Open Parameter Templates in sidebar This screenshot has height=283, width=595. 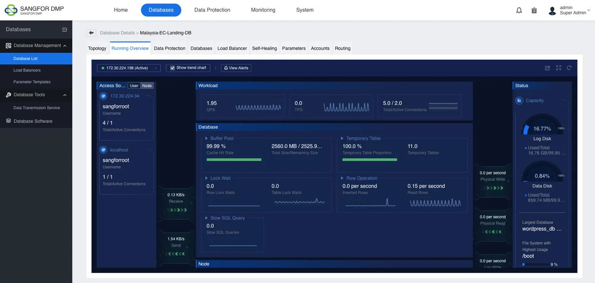click(36, 82)
